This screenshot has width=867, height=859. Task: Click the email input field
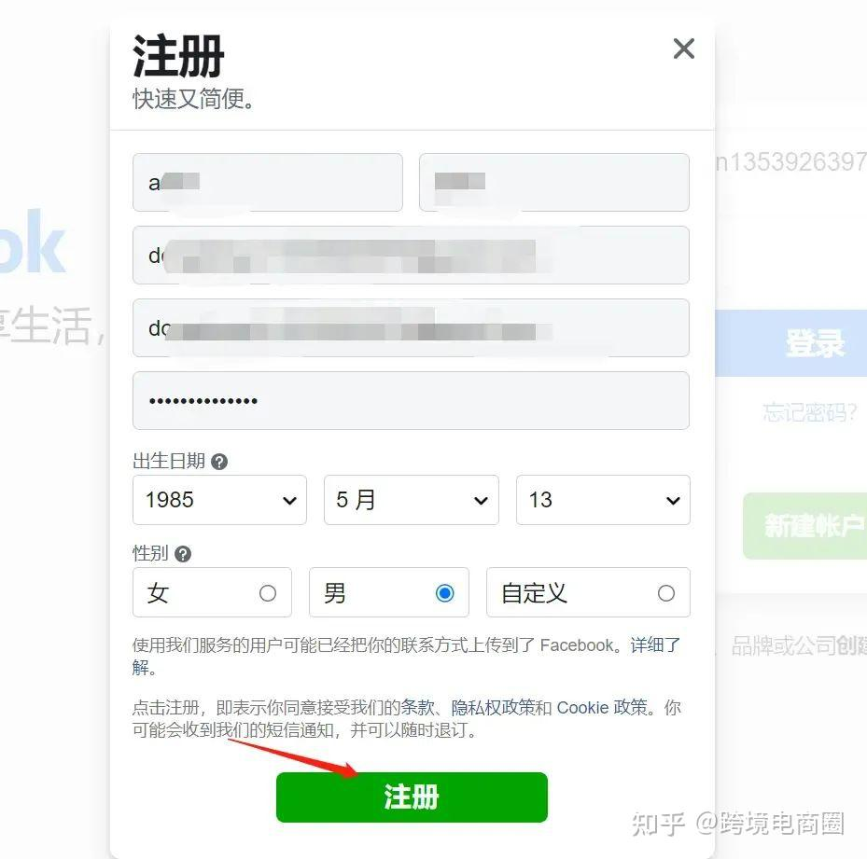pyautogui.click(x=411, y=255)
